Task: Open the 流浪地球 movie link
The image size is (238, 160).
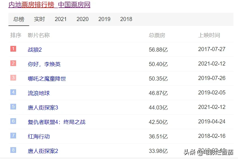Action: (38, 93)
